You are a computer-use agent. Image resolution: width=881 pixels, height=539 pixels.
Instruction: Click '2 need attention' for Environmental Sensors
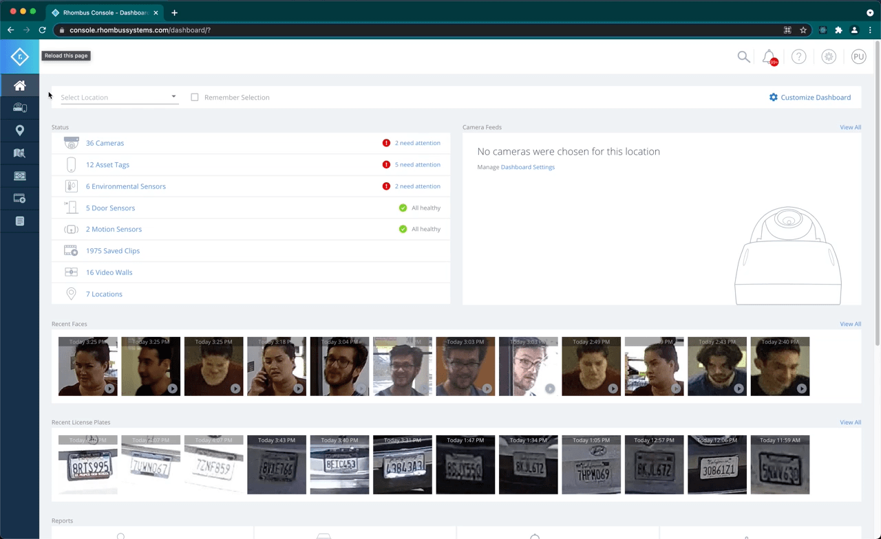point(417,186)
